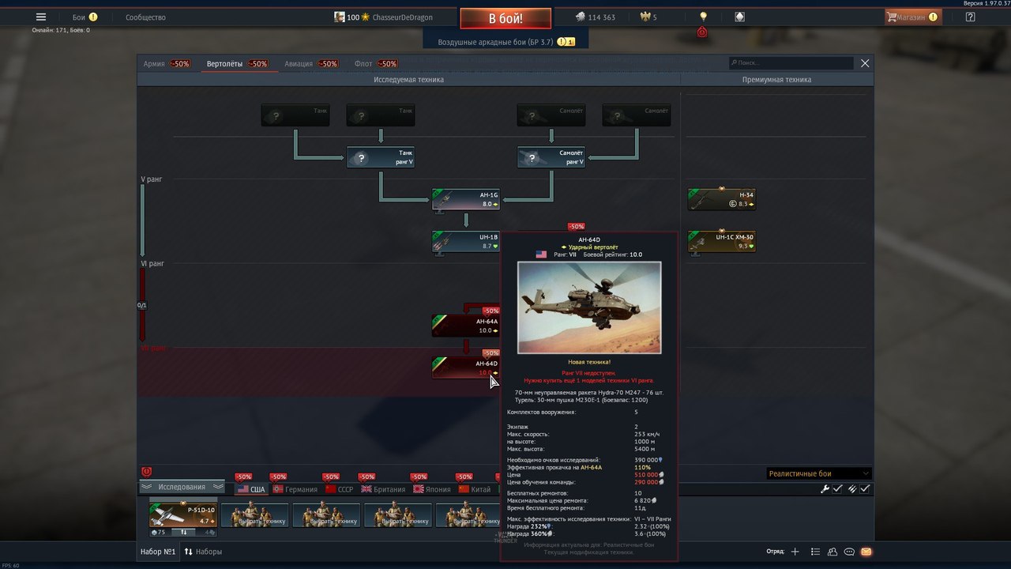Click the Танк ранг V requirement box
Viewport: 1011px width, 569px height.
point(381,156)
